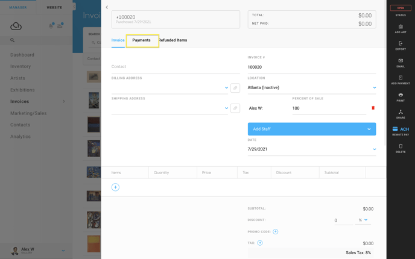
Task: Select the Website tab
Action: pos(54,7)
